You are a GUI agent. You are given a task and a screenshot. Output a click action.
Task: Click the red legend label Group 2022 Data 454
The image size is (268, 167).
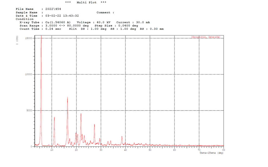pyautogui.click(x=206, y=37)
